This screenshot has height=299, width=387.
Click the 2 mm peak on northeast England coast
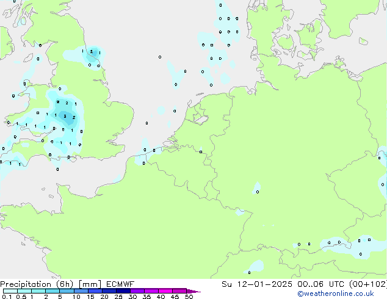(x=91, y=52)
